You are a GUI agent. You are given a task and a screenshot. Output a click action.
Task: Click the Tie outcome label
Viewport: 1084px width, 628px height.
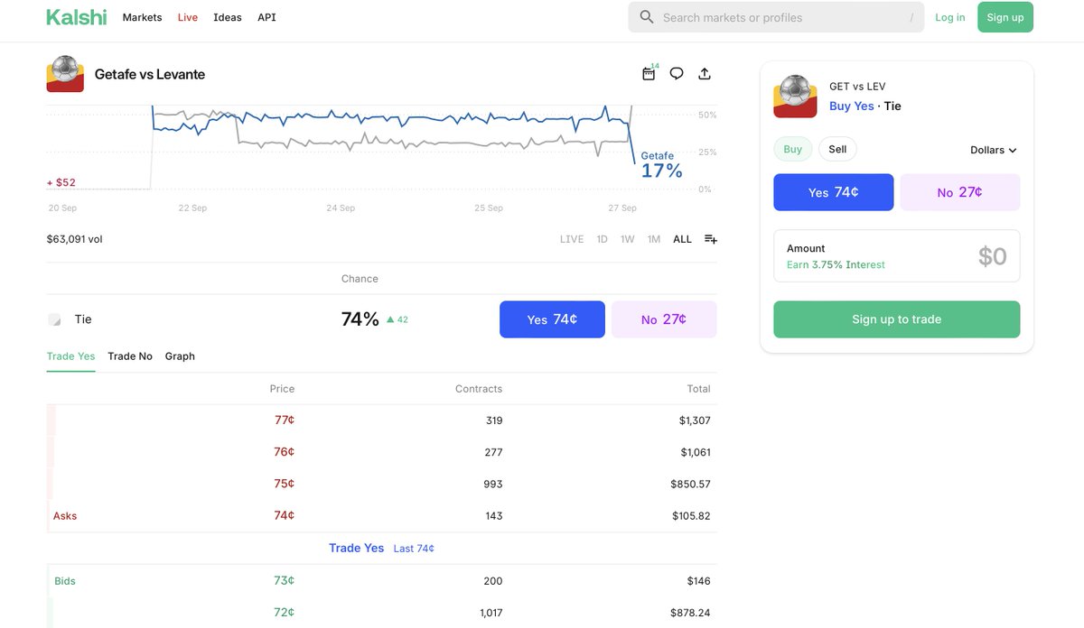(x=83, y=319)
